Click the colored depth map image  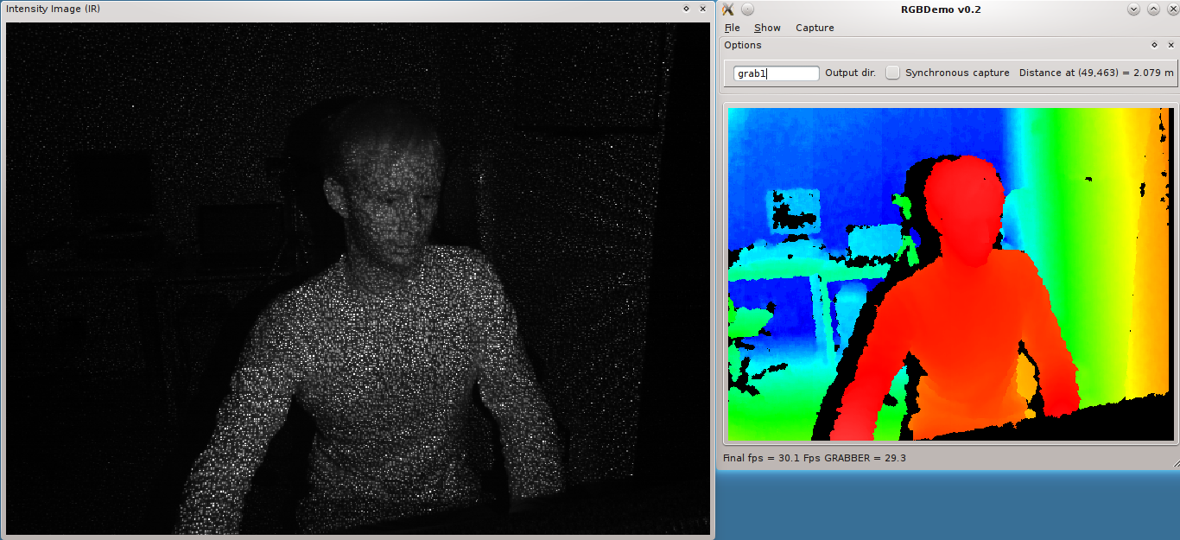(950, 274)
